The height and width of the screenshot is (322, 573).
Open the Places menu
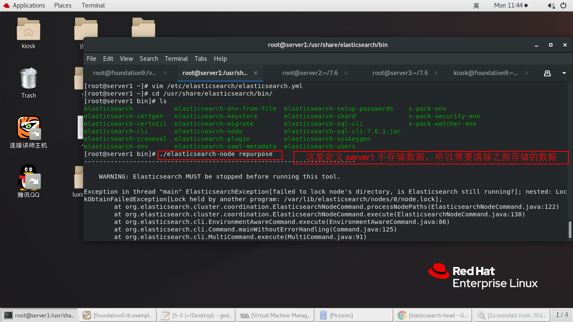point(63,5)
